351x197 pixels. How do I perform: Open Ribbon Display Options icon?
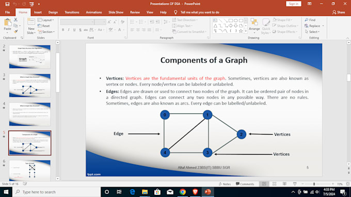pos(309,4)
